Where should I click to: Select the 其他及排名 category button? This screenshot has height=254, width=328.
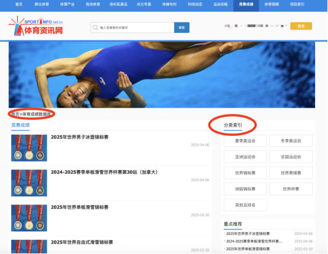pos(245,205)
